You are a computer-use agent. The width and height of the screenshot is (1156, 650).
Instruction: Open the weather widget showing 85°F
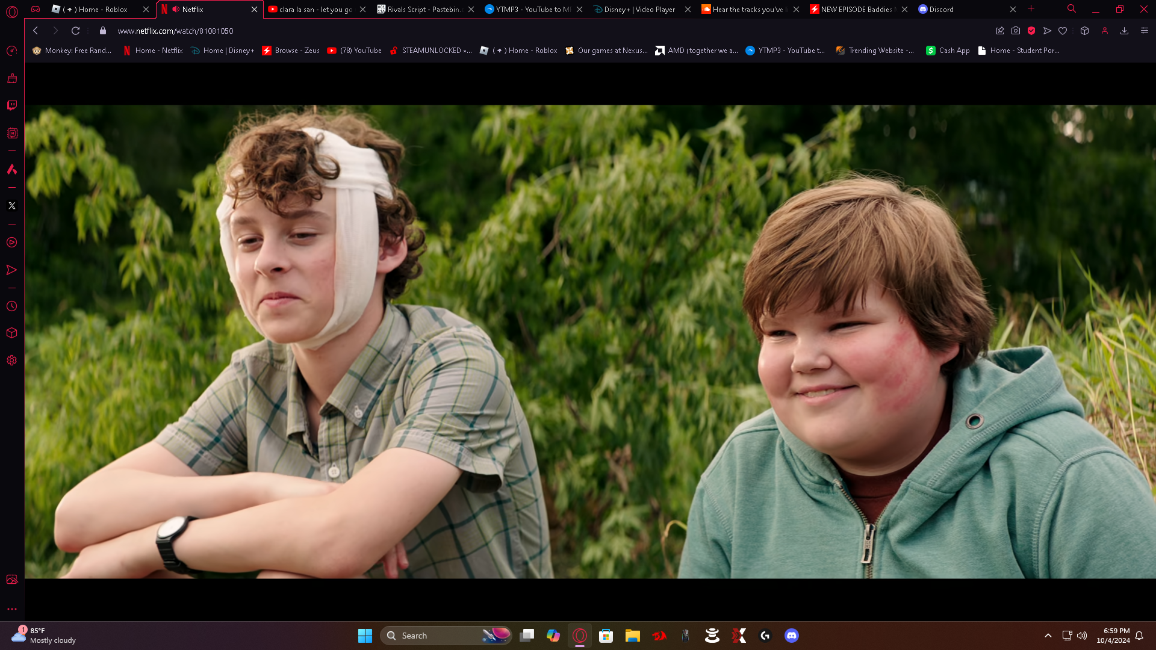pyautogui.click(x=44, y=636)
